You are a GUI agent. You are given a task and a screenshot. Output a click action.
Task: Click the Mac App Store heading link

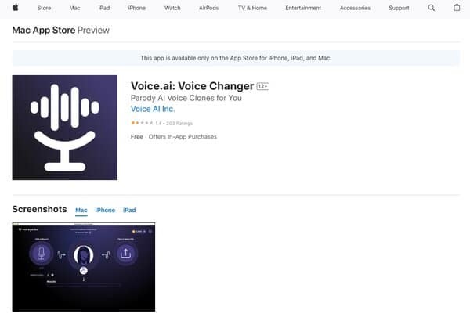pyautogui.click(x=44, y=31)
